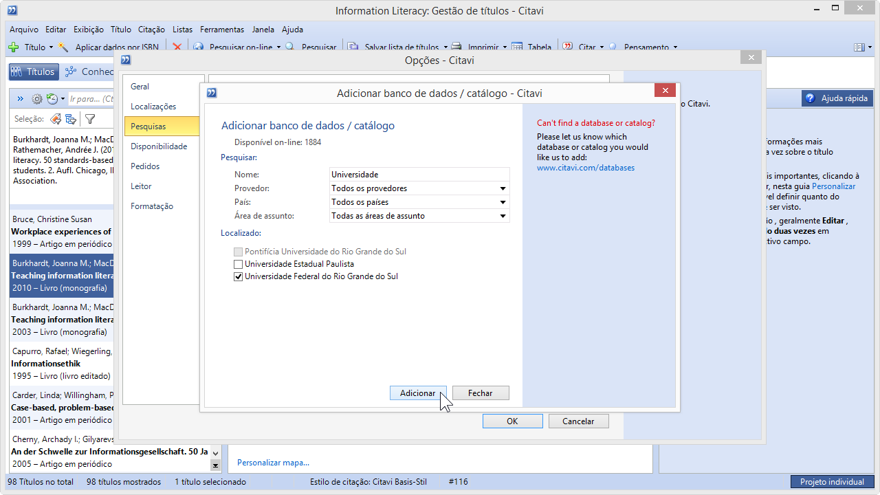Click the Adicionar button
Image resolution: width=880 pixels, height=495 pixels.
click(418, 393)
